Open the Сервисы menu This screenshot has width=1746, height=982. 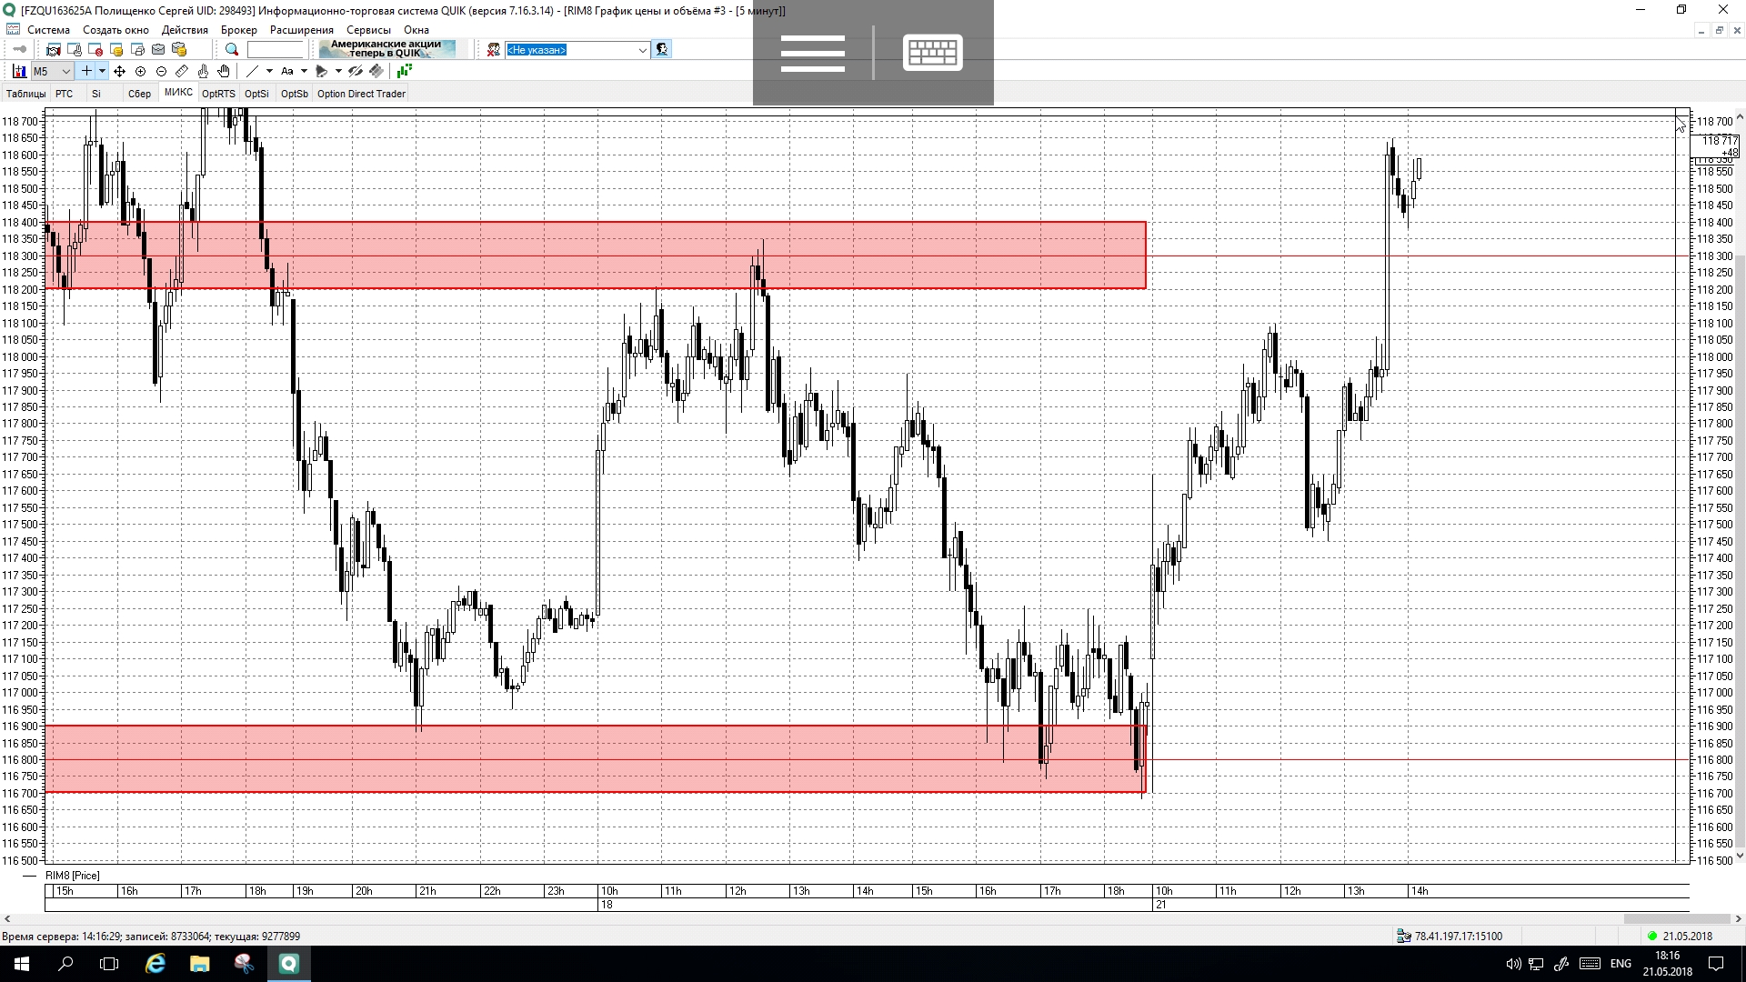[368, 30]
